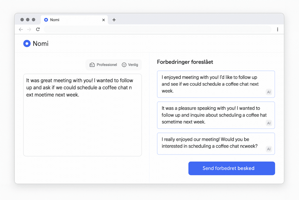Go back with browser back arrow
Viewport: 299px width, 200px height.
click(x=21, y=29)
